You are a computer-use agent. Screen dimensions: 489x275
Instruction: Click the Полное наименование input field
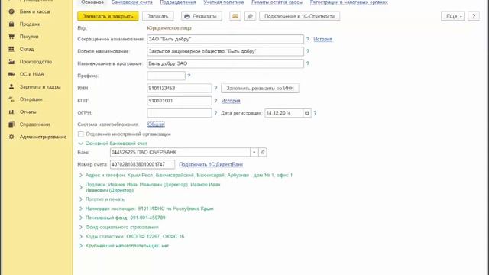pyautogui.click(x=225, y=51)
